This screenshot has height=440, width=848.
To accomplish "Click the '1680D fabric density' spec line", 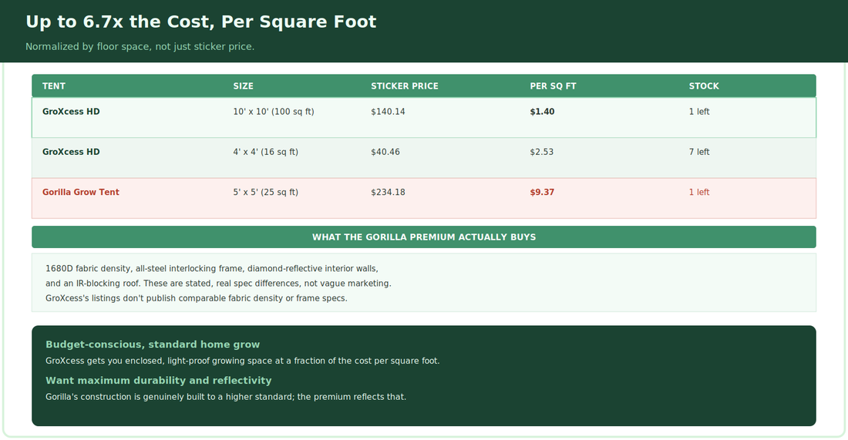I will coord(211,269).
